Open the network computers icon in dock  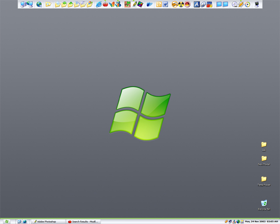(x=30, y=4)
